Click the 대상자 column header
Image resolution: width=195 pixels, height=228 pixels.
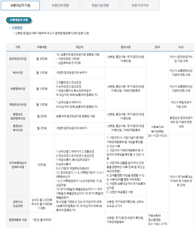[79, 47]
